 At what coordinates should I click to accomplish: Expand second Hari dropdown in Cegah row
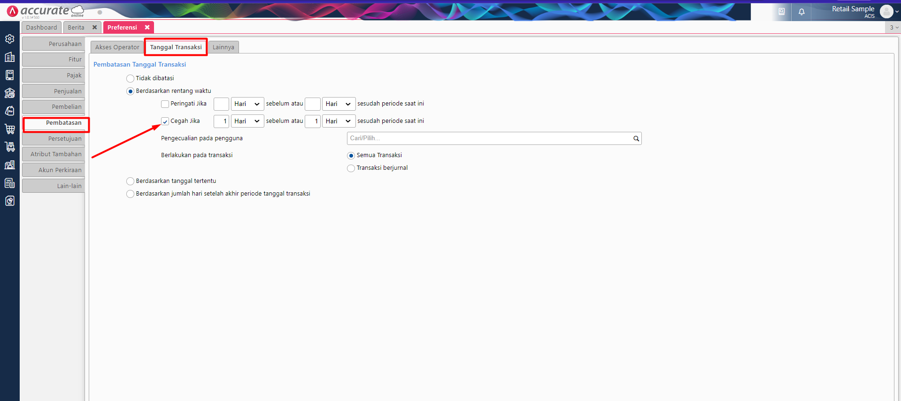pyautogui.click(x=339, y=121)
